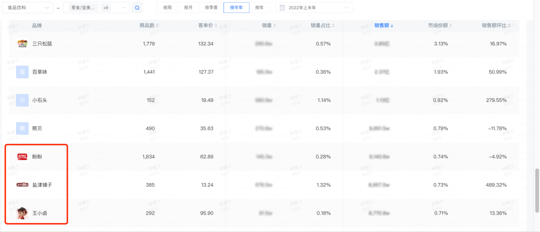The image size is (540, 232).
Task: Open the 2022年上半年 period dropdown
Action: [x=314, y=7]
